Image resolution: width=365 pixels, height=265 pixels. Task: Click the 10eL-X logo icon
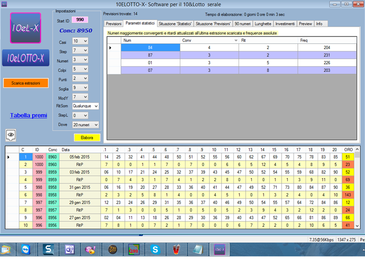point(26,28)
